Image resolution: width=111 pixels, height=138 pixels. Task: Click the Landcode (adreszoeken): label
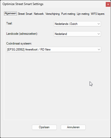tap(22, 34)
